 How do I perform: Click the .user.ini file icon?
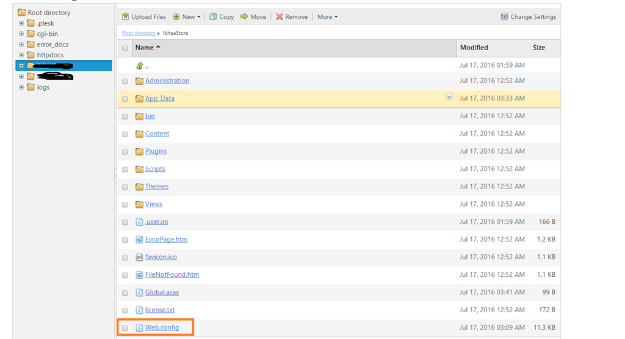pyautogui.click(x=139, y=222)
